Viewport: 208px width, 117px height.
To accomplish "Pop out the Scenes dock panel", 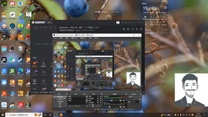I will (84, 94).
